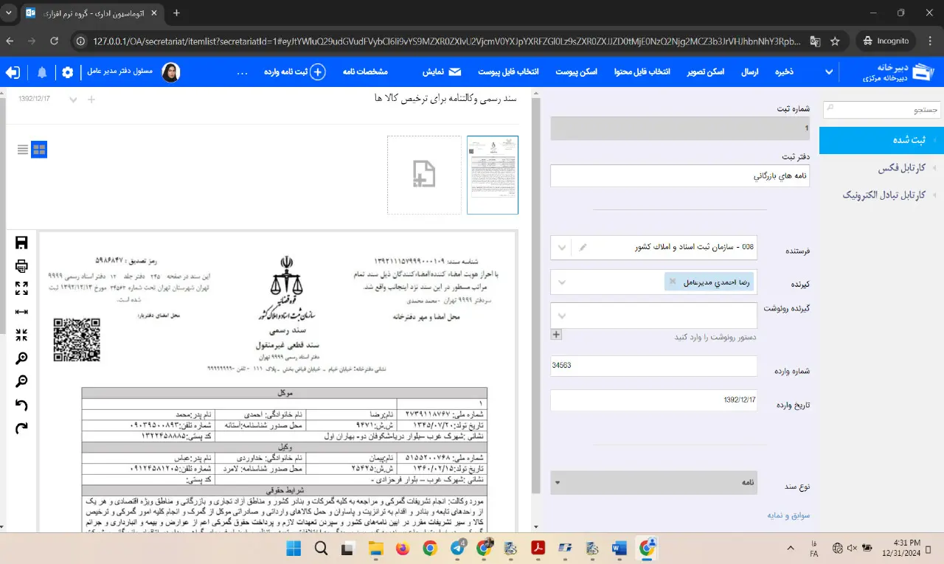Print the scanned document using printer icon
Image resolution: width=944 pixels, height=564 pixels.
click(x=21, y=266)
